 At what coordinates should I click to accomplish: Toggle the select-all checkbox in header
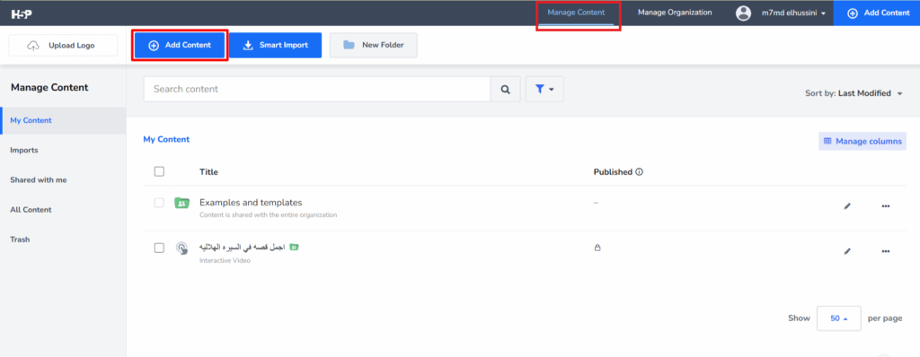(x=159, y=171)
